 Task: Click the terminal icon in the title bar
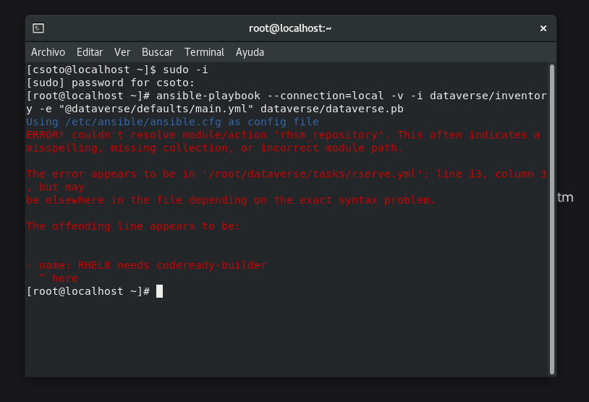(x=38, y=28)
